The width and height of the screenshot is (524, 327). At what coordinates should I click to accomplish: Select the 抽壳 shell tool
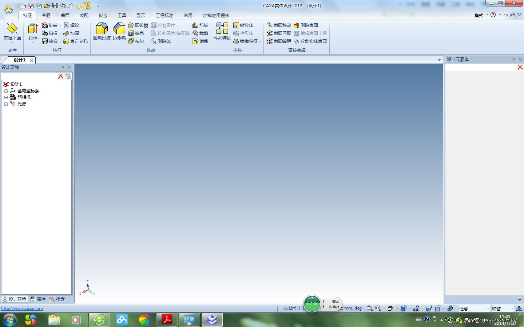[x=136, y=33]
